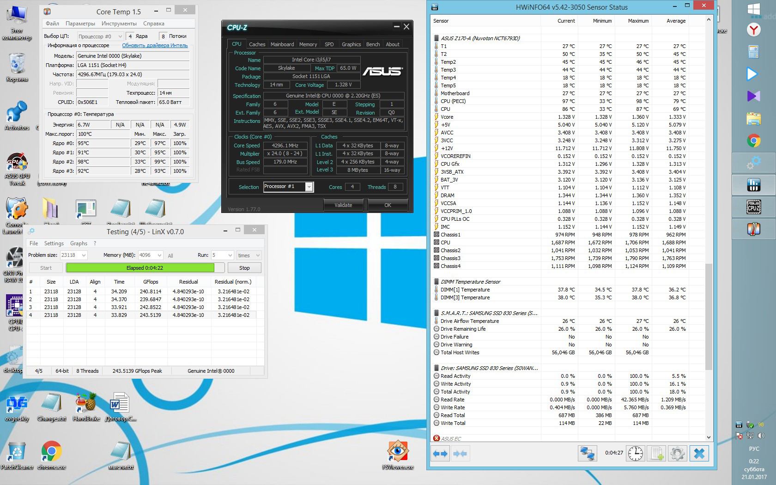Select the FSViewer.exe desktop icon
Viewport: 776px width, 485px height.
398,455
